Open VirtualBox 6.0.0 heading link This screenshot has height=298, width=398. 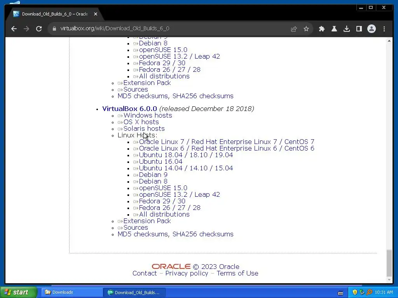point(129,109)
